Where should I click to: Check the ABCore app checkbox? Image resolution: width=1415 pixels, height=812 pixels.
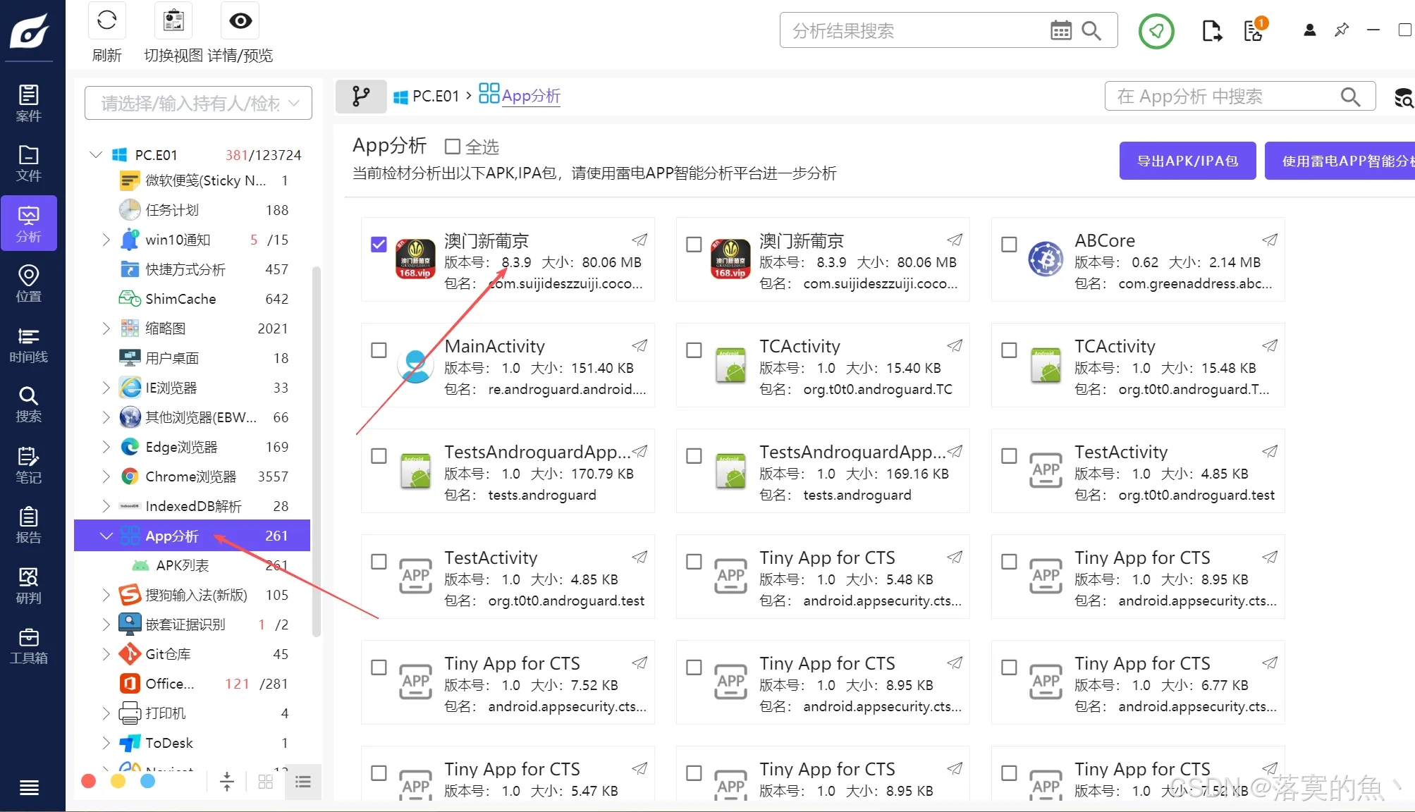pyautogui.click(x=1009, y=244)
